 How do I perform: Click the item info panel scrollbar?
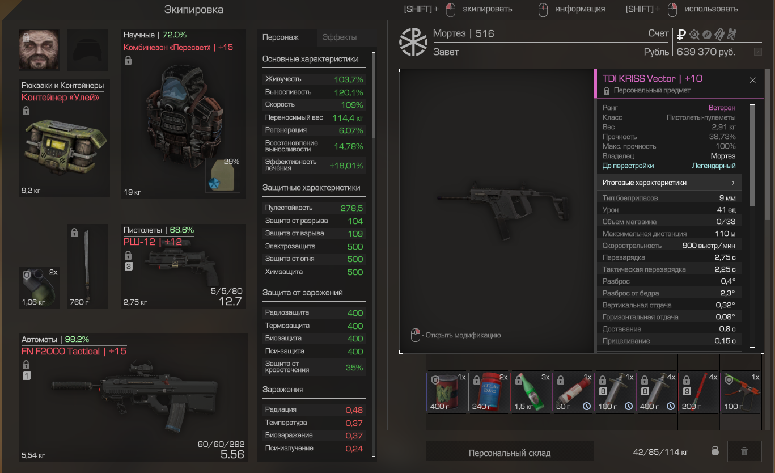click(752, 154)
